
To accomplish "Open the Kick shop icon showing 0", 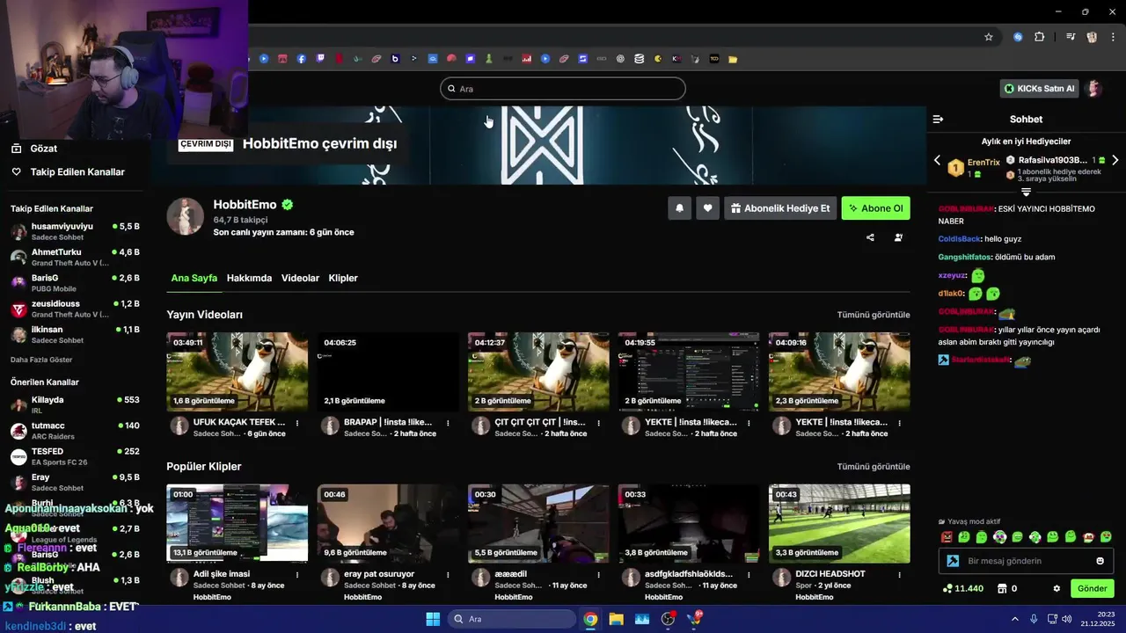I will point(1006,588).
